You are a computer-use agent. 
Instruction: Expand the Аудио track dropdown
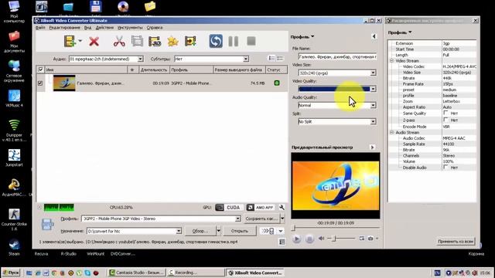click(140, 59)
